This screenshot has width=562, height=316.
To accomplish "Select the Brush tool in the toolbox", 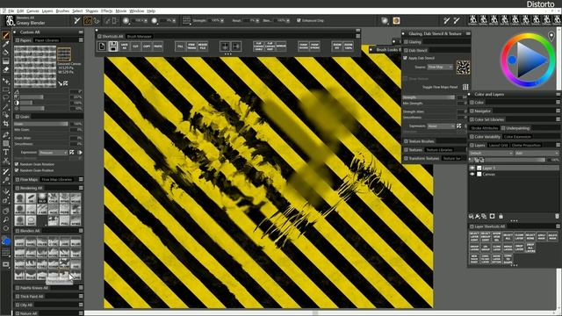I will (6, 35).
